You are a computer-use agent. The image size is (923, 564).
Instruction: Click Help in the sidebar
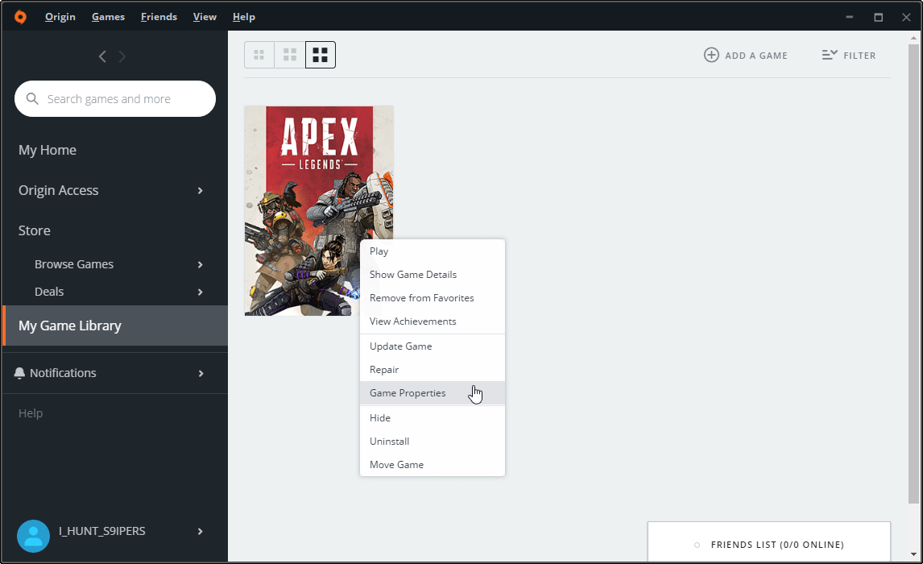click(30, 413)
